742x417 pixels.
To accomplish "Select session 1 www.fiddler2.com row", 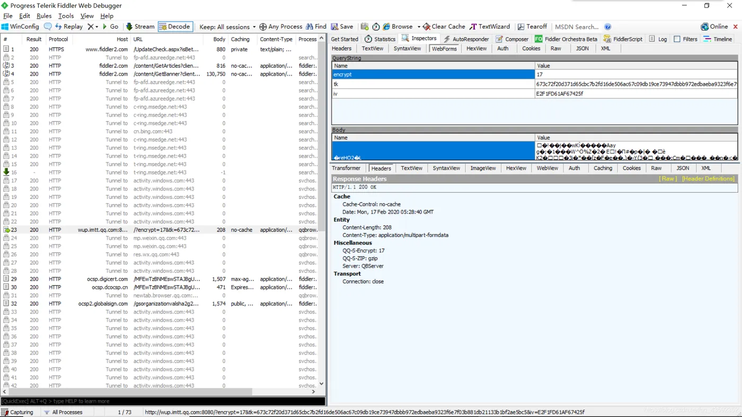I will click(161, 49).
